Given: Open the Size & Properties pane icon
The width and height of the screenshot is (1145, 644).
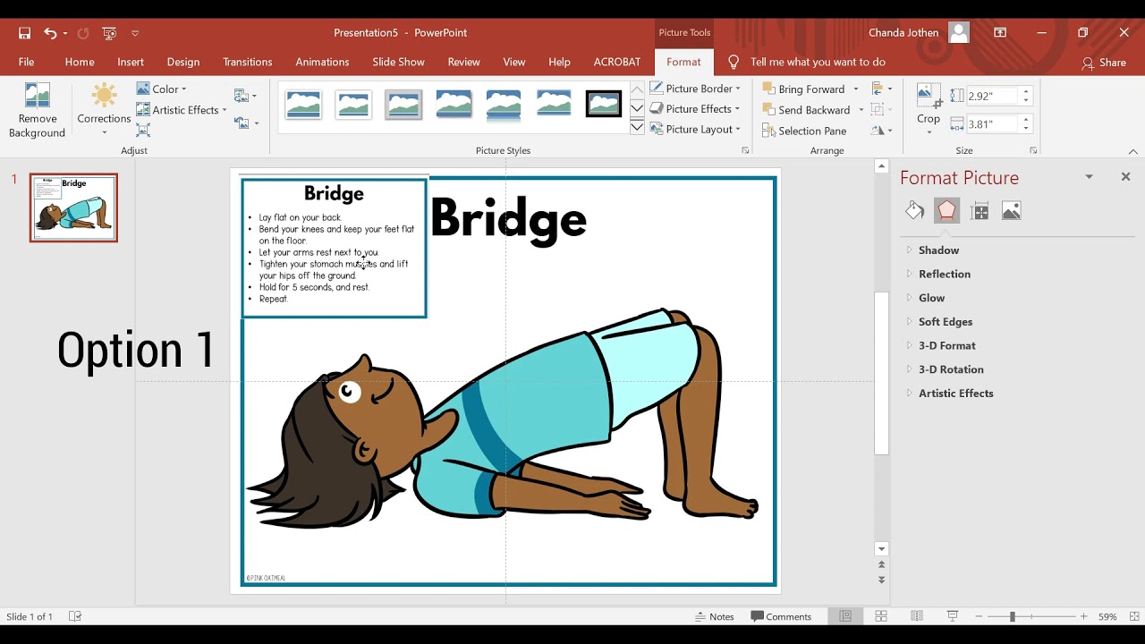Looking at the screenshot, I should [x=980, y=211].
